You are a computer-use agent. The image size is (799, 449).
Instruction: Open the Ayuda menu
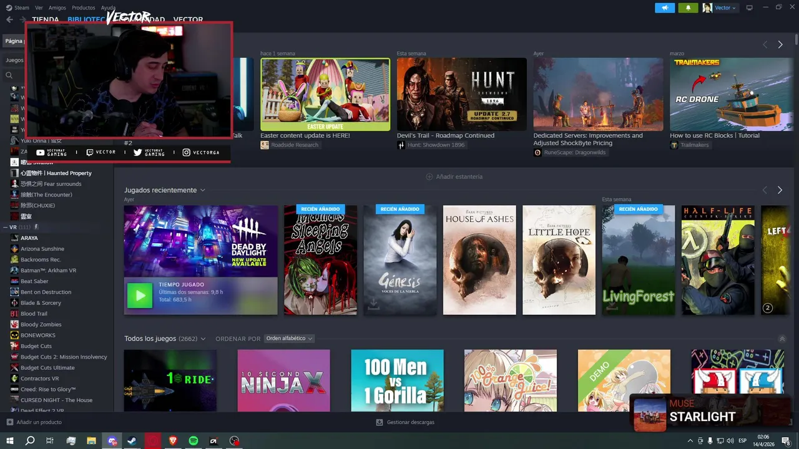108,7
